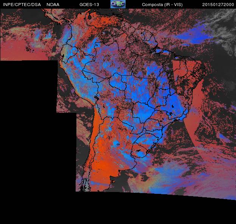Click the INPE/CPTEC/DSA header text

coord(22,5)
